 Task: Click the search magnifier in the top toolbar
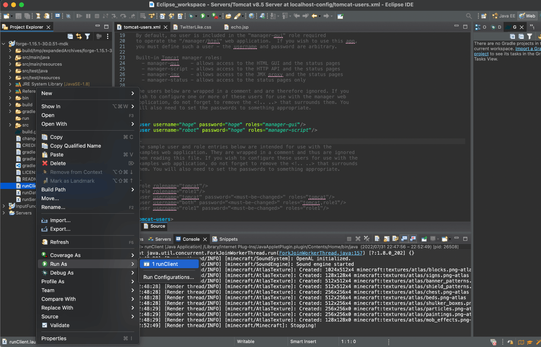click(469, 16)
